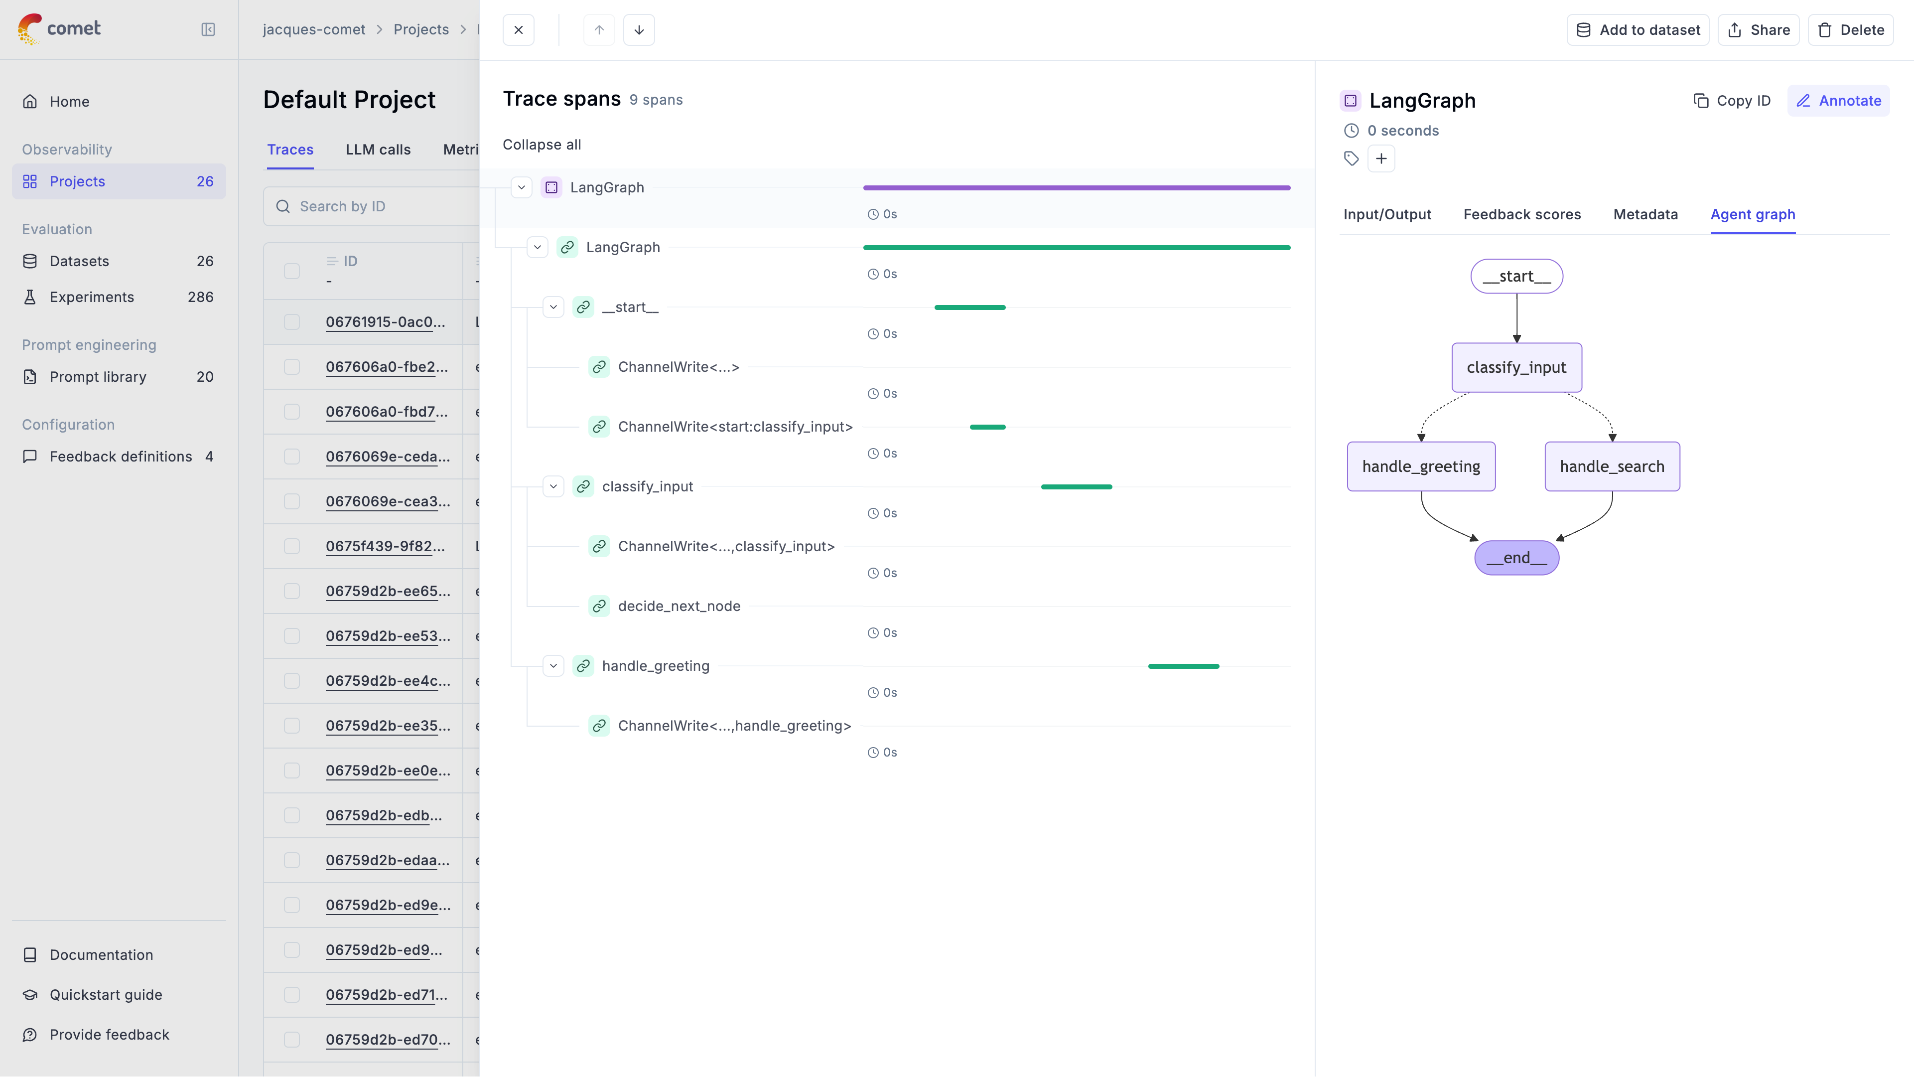The height and width of the screenshot is (1077, 1914).
Task: Click the add tag plus icon
Action: pos(1380,158)
